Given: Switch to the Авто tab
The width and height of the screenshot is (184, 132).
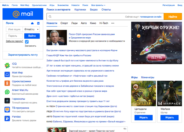Looking at the screenshot, I should coord(84,23).
